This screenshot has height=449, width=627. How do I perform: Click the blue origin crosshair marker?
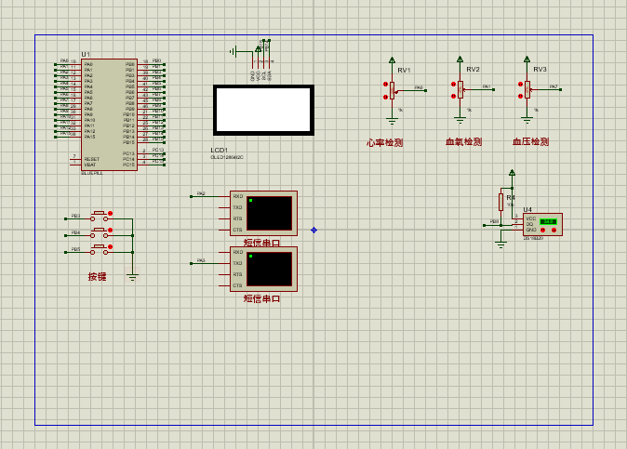pos(313,231)
